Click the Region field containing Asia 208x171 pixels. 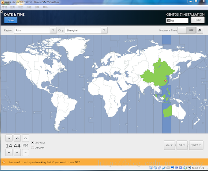point(32,30)
